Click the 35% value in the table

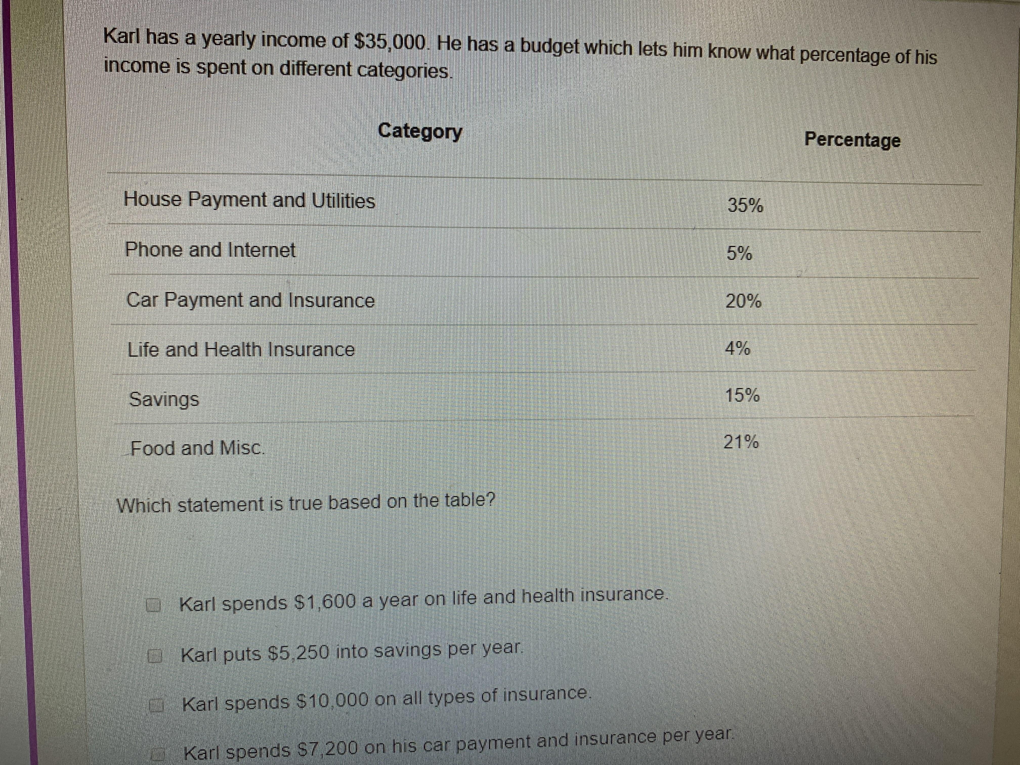click(745, 205)
